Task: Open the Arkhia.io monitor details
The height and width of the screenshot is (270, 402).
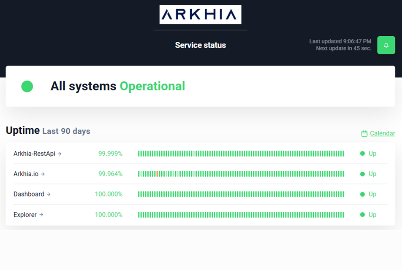Action: [26, 174]
